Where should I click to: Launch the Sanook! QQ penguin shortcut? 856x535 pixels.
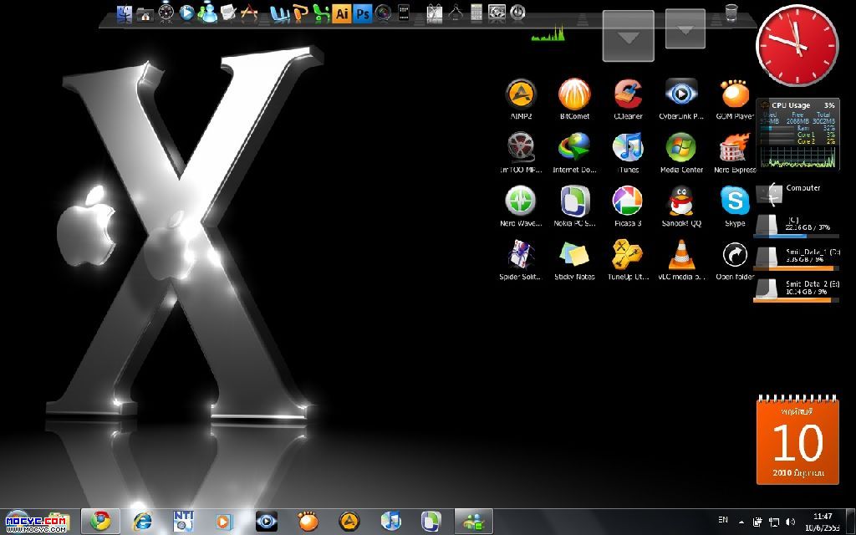pyautogui.click(x=681, y=206)
